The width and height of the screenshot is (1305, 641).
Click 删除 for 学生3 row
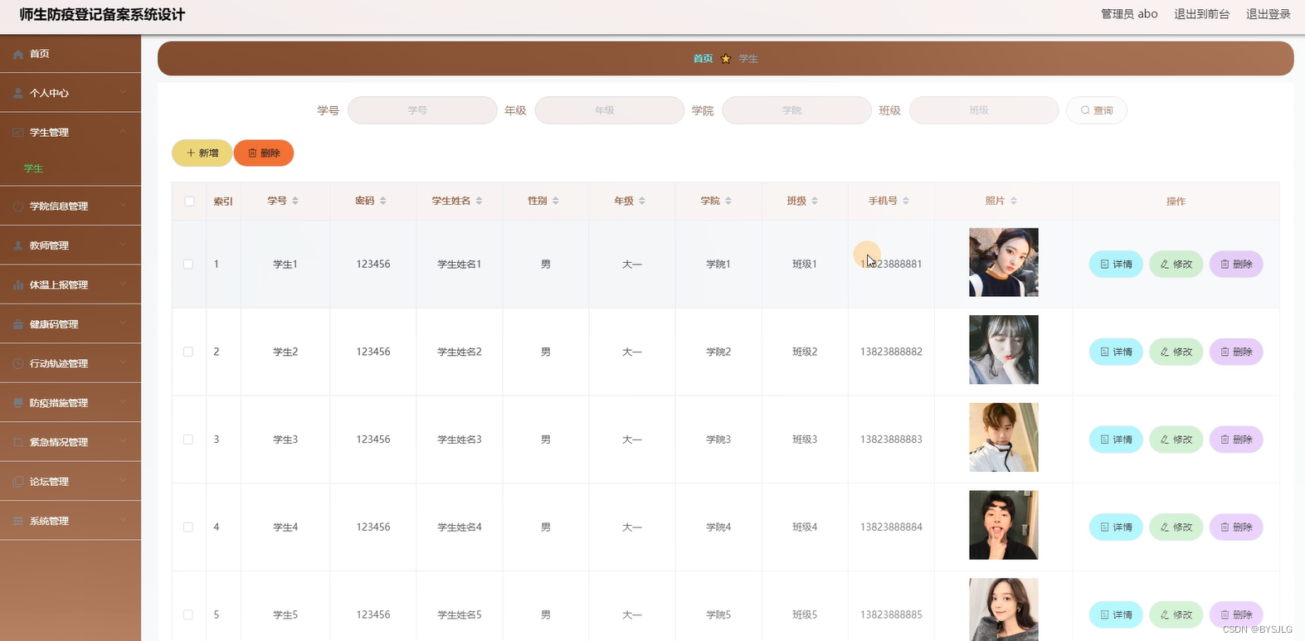tap(1236, 439)
